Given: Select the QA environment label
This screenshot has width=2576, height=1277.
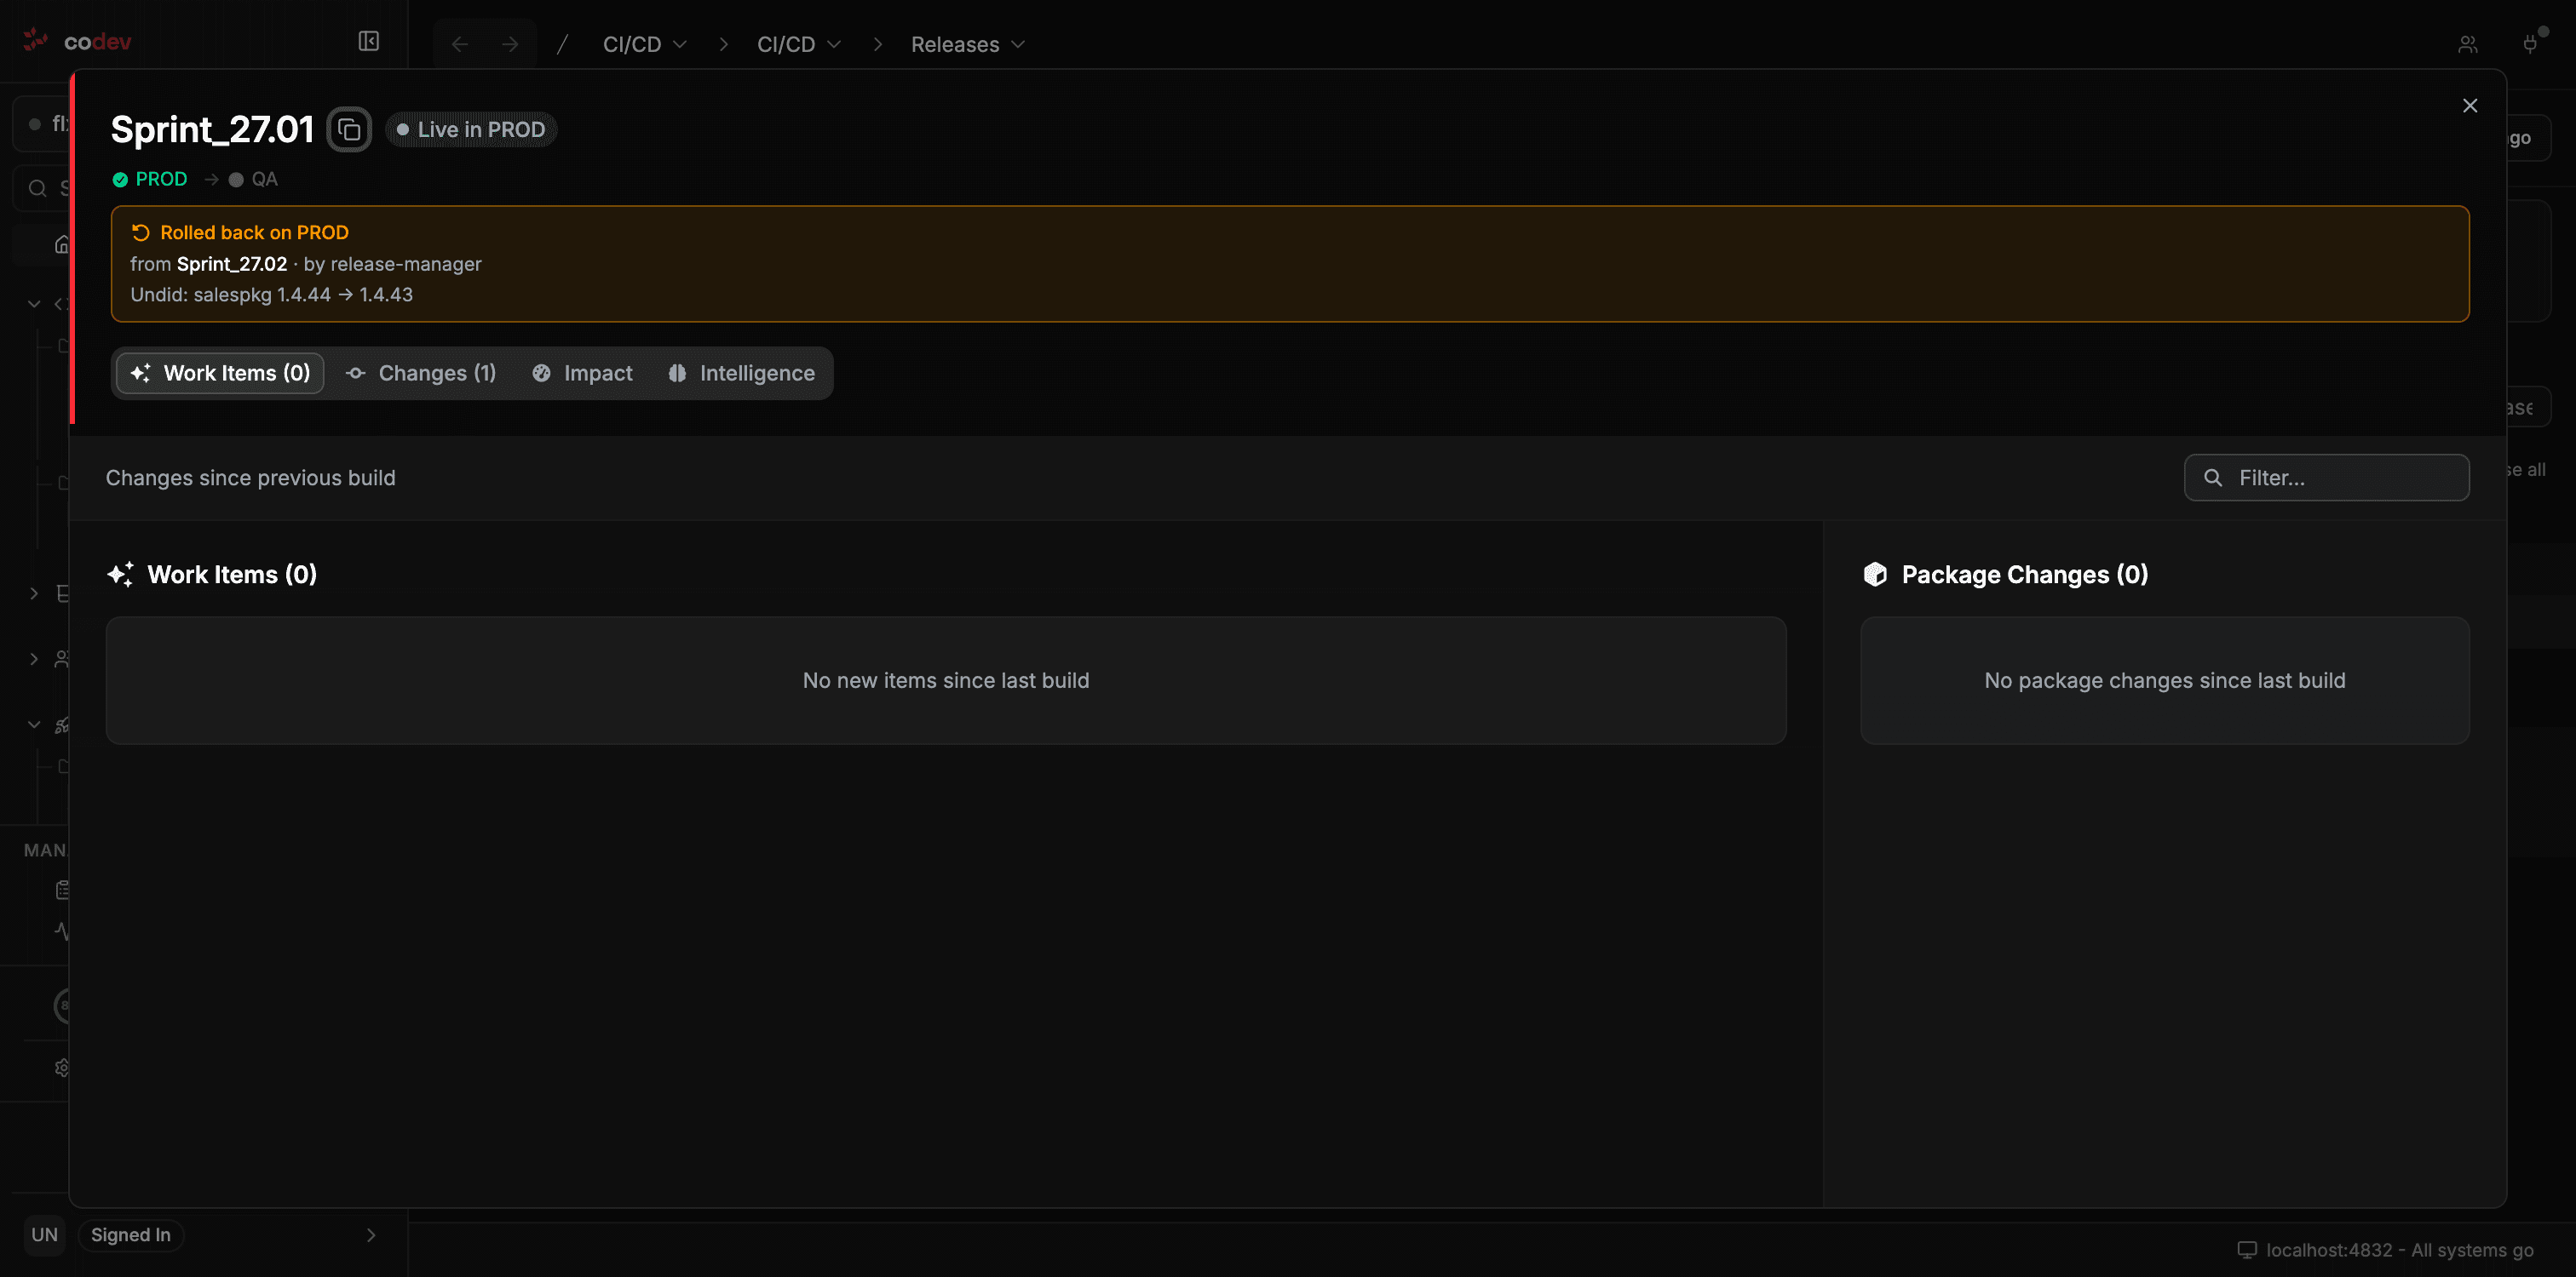Looking at the screenshot, I should coord(265,180).
